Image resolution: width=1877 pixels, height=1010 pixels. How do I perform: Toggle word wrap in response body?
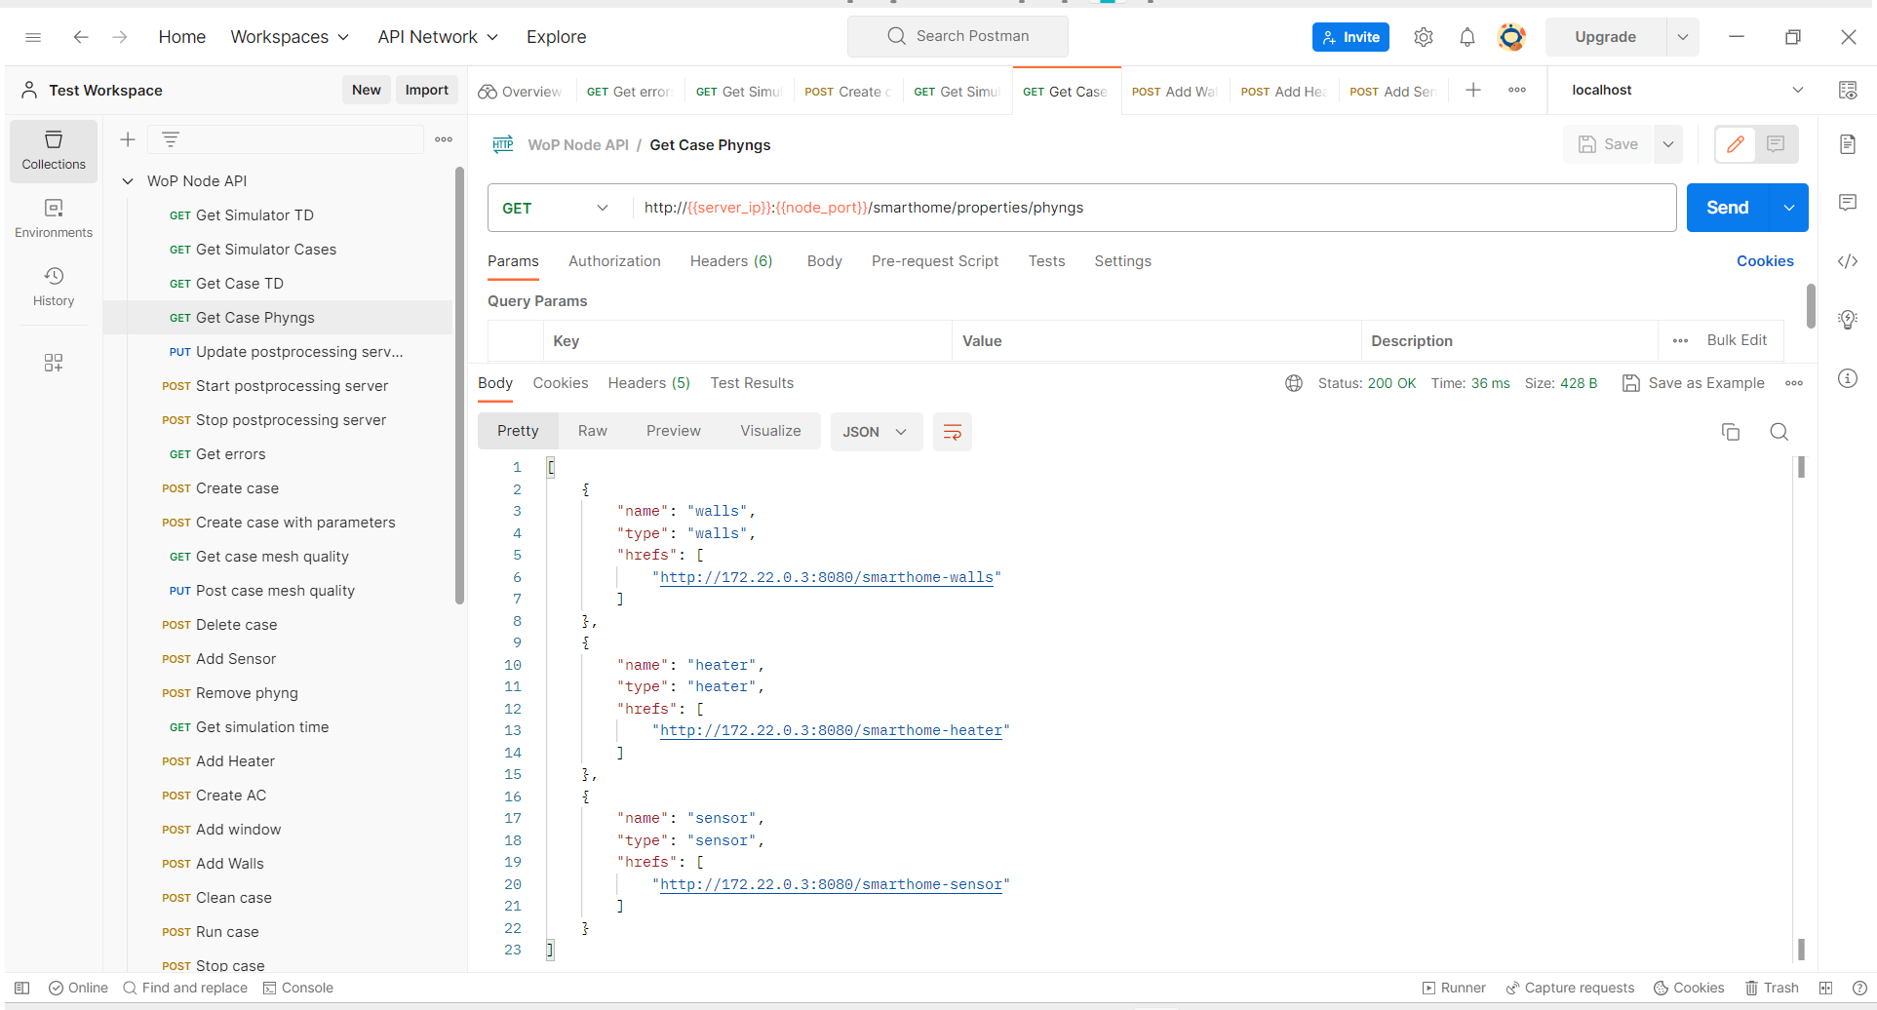pyautogui.click(x=953, y=432)
